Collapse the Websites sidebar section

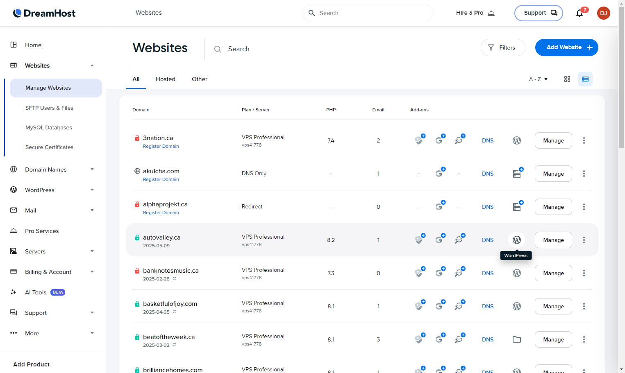92,66
